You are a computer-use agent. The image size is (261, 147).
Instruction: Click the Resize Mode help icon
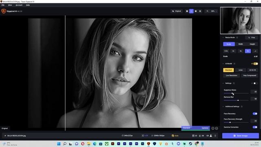pyautogui.click(x=237, y=38)
